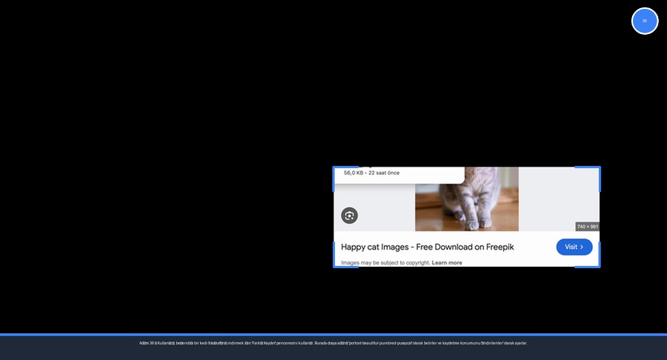
Task: Click the chevron arrow inside Visit button
Action: tap(582, 247)
